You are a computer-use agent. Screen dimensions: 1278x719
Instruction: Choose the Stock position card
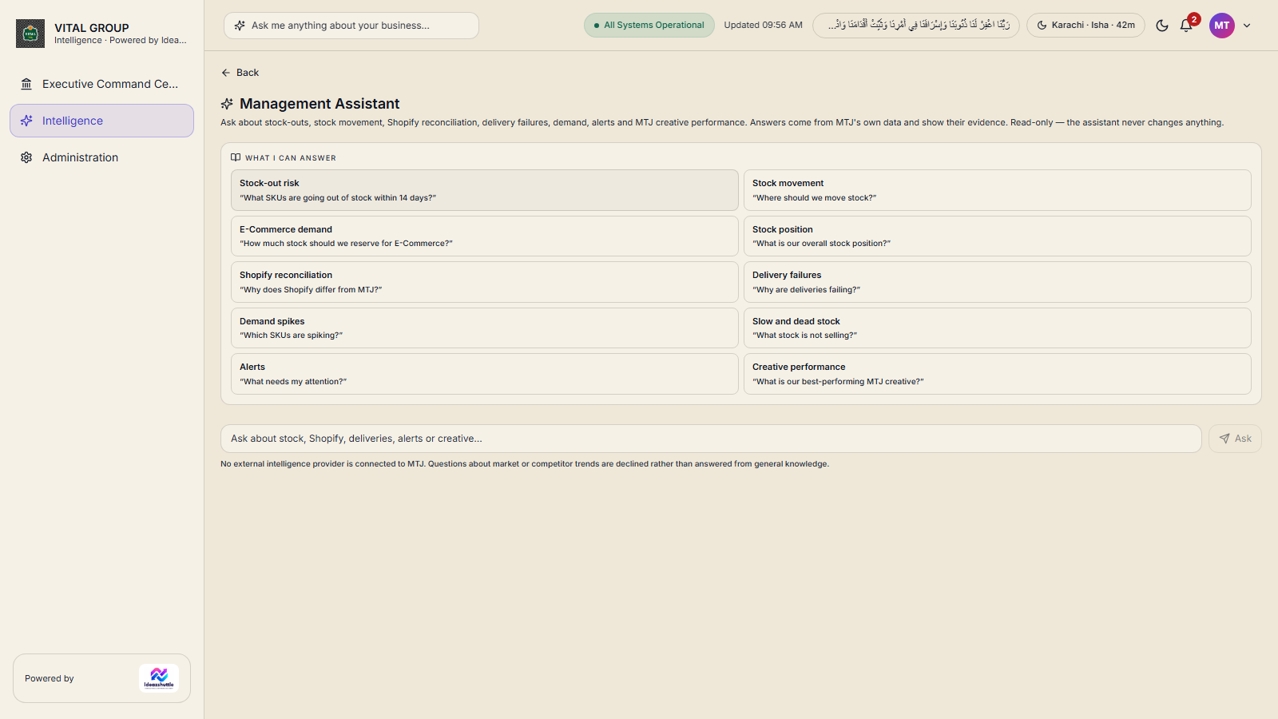997,236
